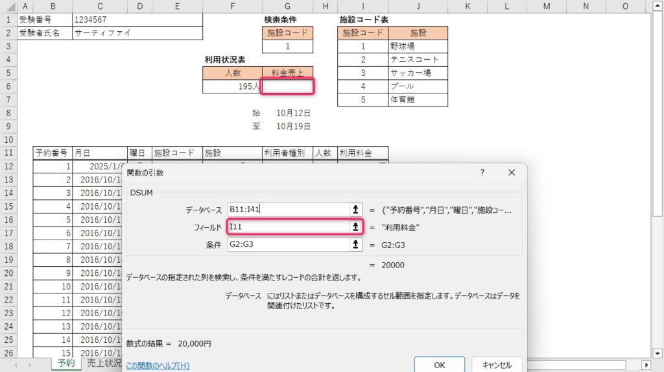The width and height of the screenshot is (664, 372).
Task: Collapse dialog via データベース range selector icon
Action: click(x=355, y=209)
